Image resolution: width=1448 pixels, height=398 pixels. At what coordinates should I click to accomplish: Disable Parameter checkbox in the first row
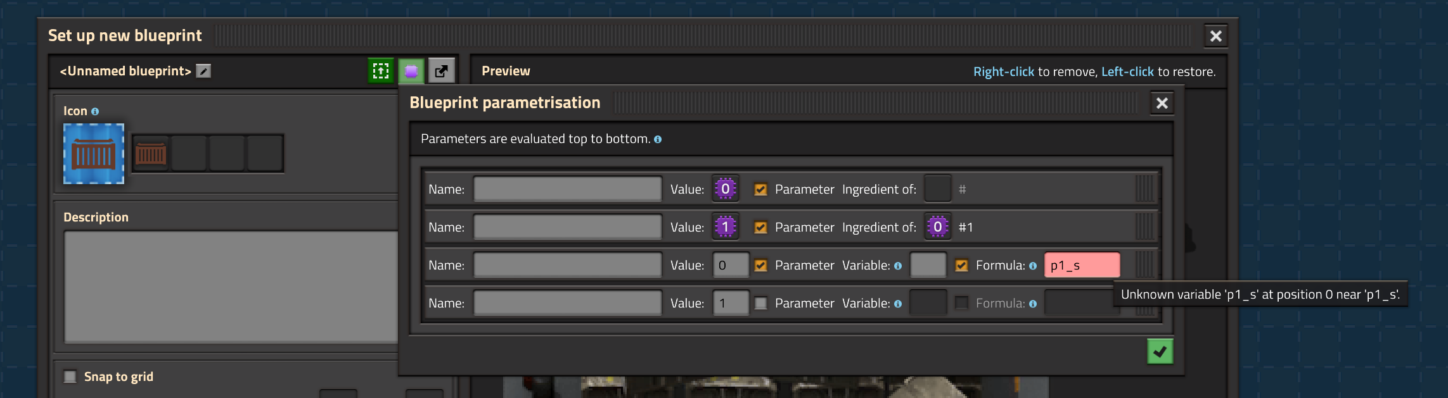(760, 189)
